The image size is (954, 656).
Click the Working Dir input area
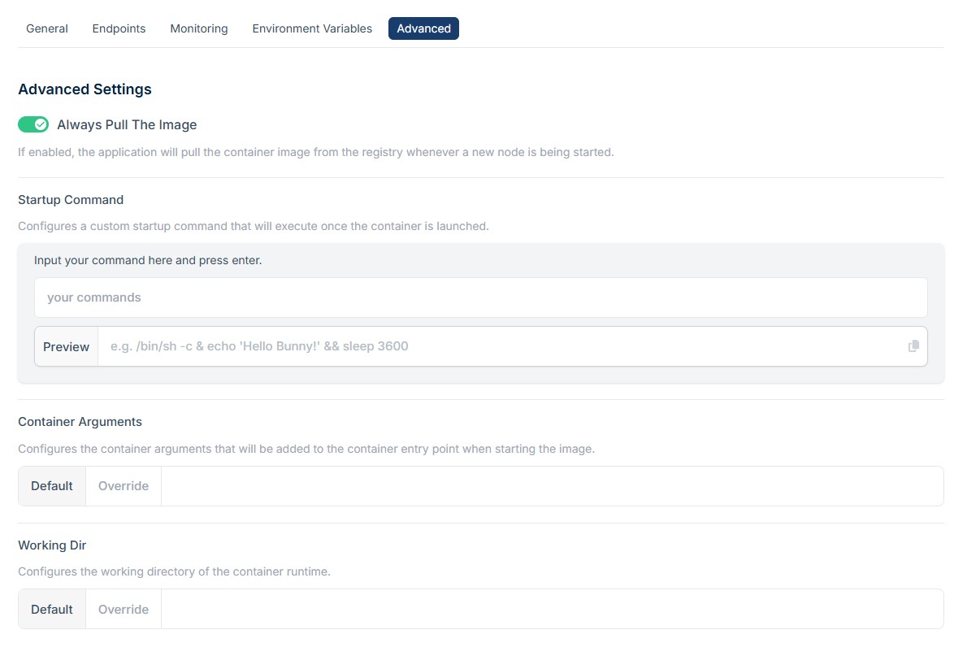(x=552, y=609)
